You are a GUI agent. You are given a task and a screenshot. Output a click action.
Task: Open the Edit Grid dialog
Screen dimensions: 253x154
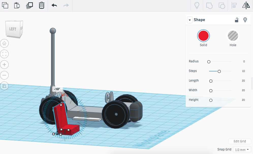(x=240, y=141)
